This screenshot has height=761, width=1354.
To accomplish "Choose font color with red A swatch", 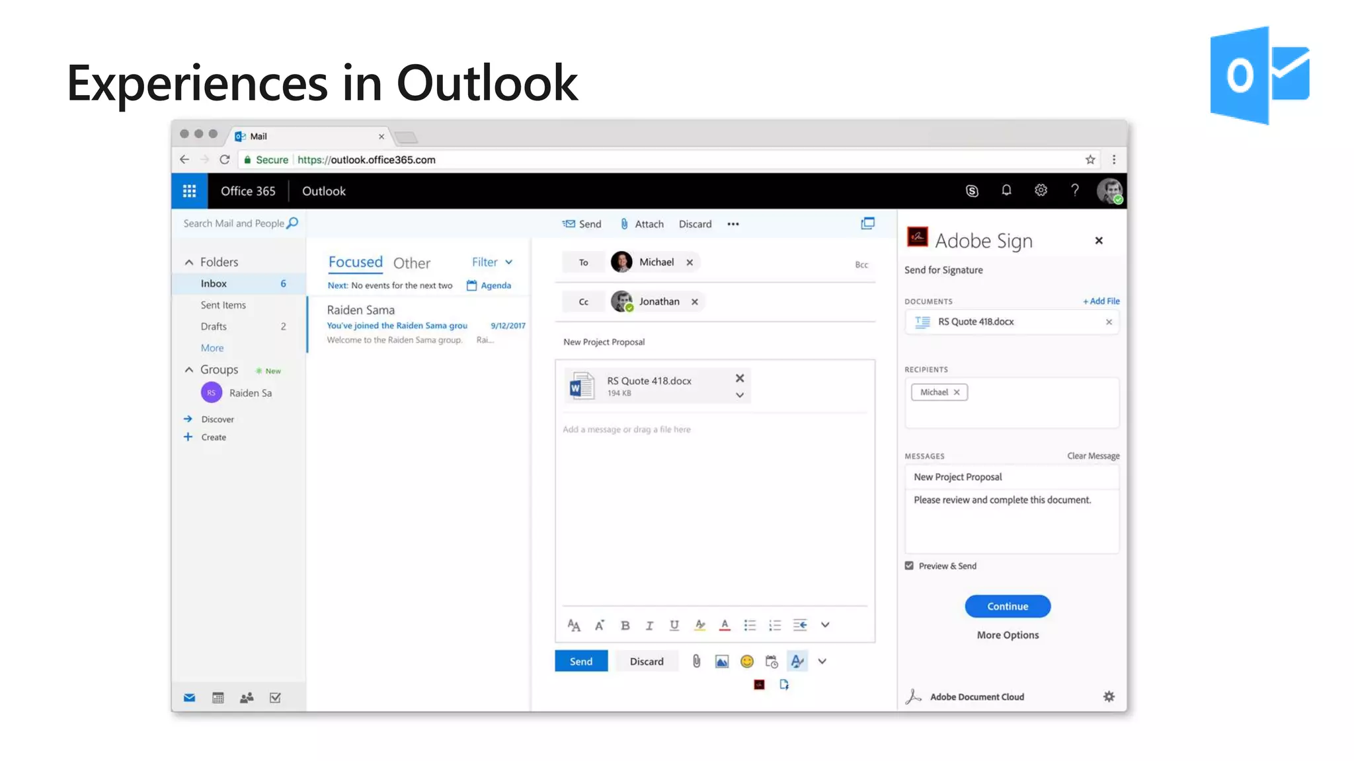I will [725, 625].
